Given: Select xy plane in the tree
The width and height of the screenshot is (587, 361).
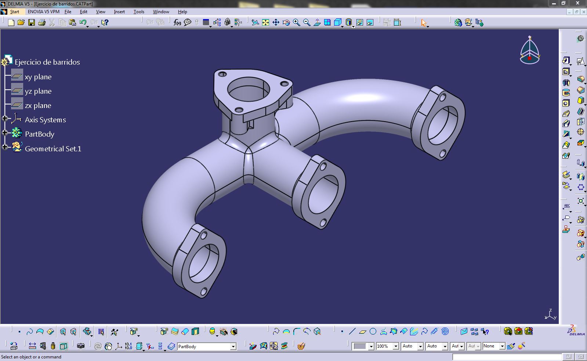Looking at the screenshot, I should tap(38, 77).
